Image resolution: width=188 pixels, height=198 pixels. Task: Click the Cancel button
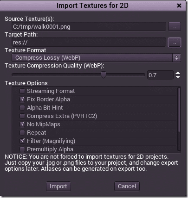127,186
